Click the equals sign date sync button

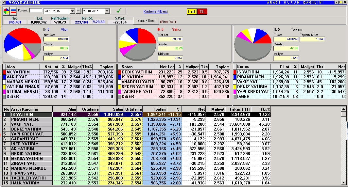tap(78, 11)
